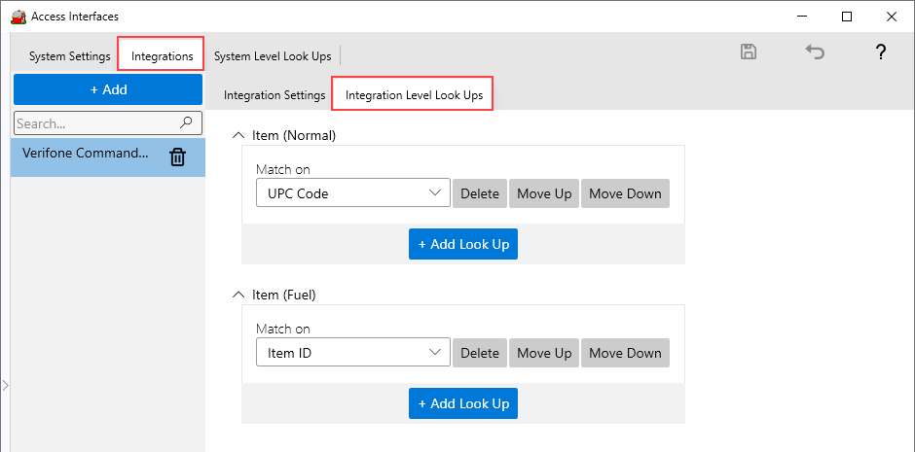Click the Save disk icon
This screenshot has height=452, width=915.
[x=749, y=52]
